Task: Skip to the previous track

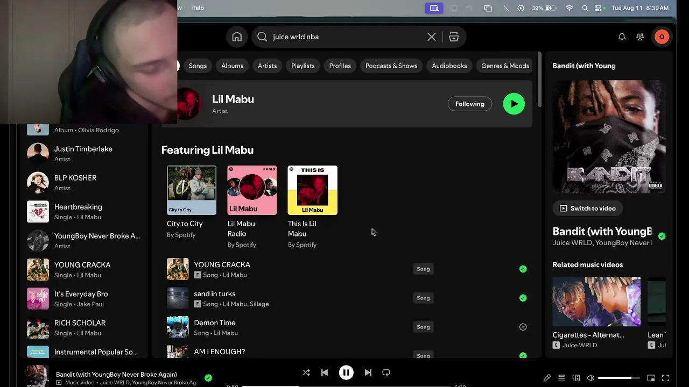Action: pyautogui.click(x=324, y=372)
